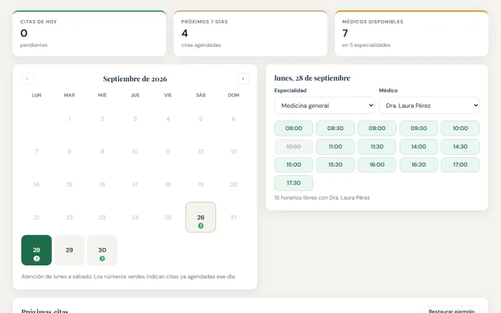Select the 11:30 time slot
501x313 pixels.
tap(377, 146)
